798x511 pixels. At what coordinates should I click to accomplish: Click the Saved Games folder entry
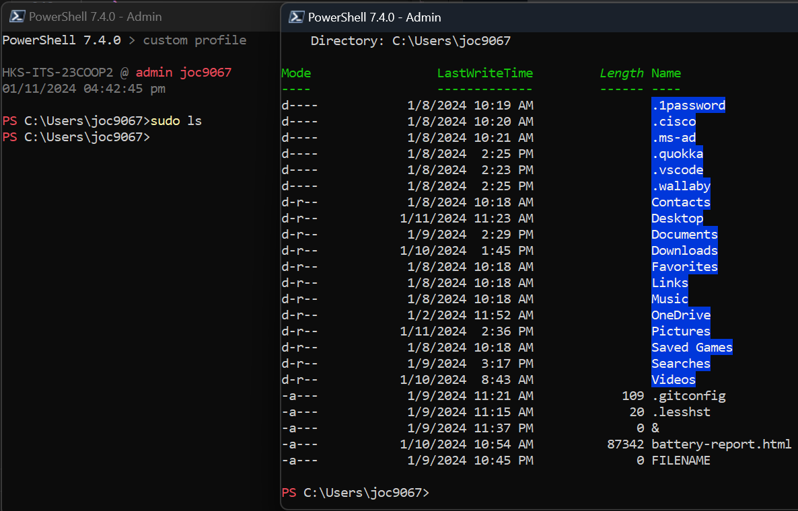692,348
